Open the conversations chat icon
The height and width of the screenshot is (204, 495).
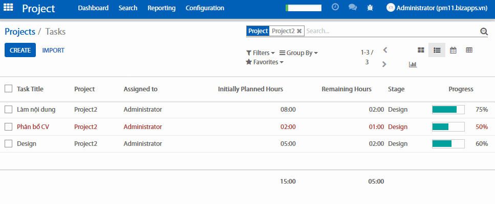pyautogui.click(x=352, y=8)
